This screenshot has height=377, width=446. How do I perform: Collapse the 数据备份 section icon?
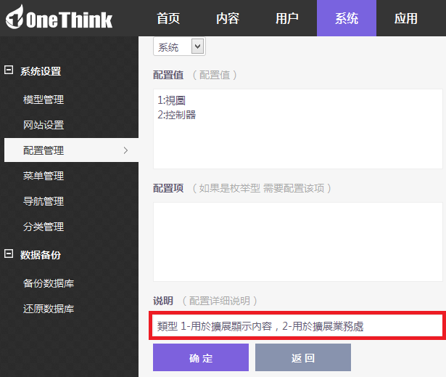point(9,254)
